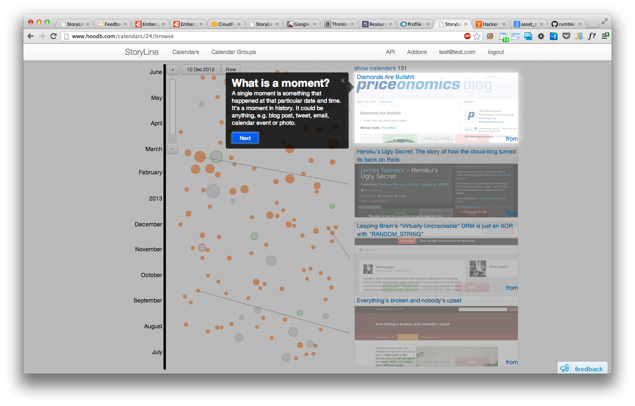Mark Diamonds Are Bullshit as read
Viewport: 635px width, 406px height.
click(x=436, y=138)
